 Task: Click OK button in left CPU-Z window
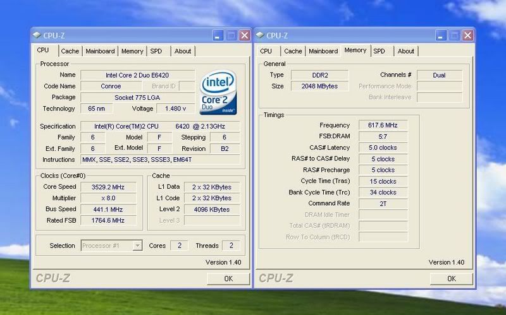228,278
